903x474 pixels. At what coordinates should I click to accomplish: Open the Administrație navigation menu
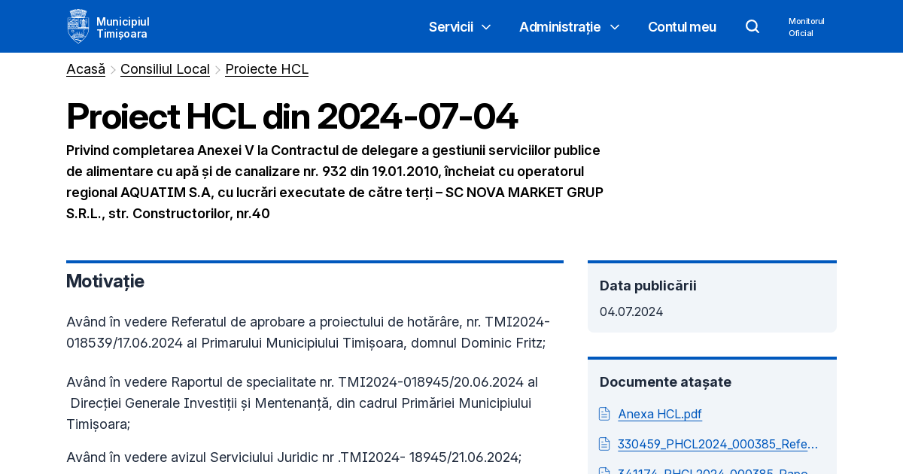[560, 26]
